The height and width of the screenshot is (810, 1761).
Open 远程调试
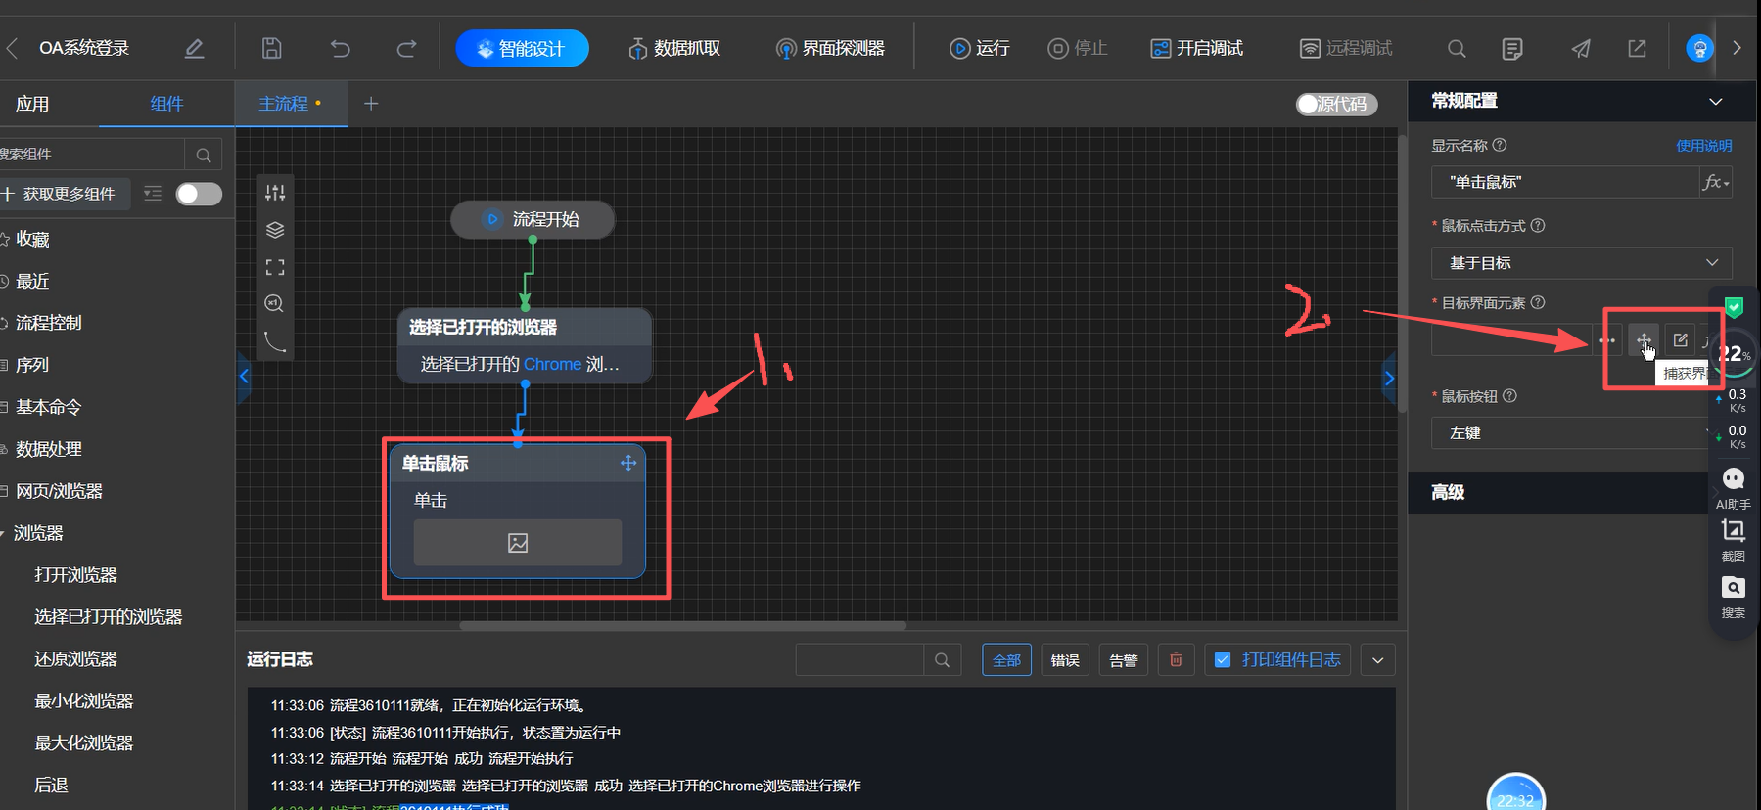[1346, 48]
